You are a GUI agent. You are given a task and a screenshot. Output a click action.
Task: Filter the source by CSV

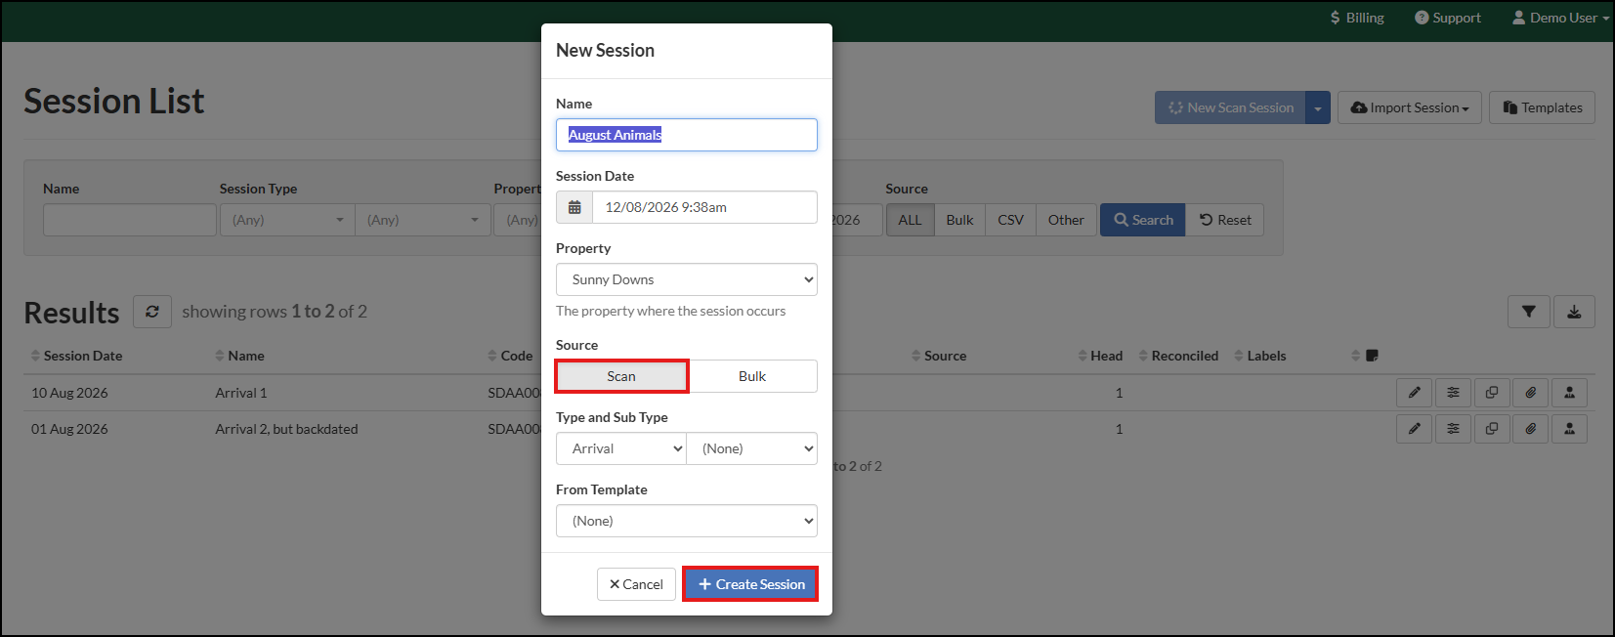point(1010,220)
